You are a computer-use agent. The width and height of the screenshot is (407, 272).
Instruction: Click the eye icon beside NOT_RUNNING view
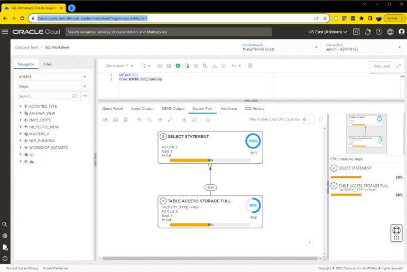pyautogui.click(x=25, y=141)
